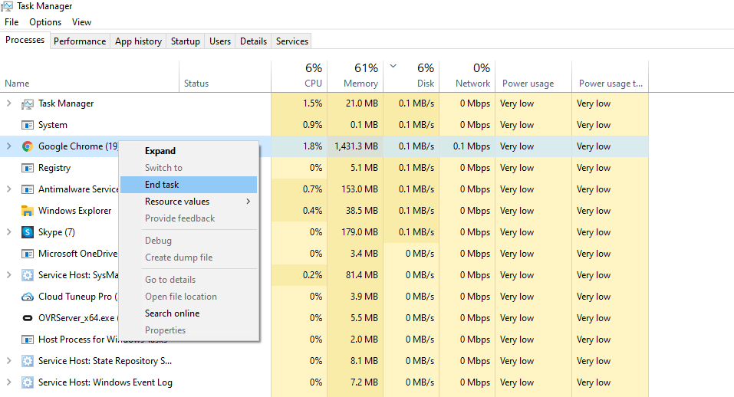Select the Windows Explorer process name

pyautogui.click(x=75, y=211)
